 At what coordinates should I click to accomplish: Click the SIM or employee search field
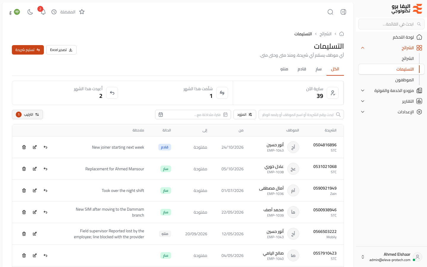tap(301, 115)
